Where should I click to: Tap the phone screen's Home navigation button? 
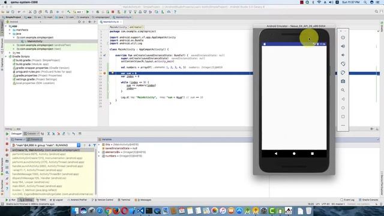pos(294,154)
